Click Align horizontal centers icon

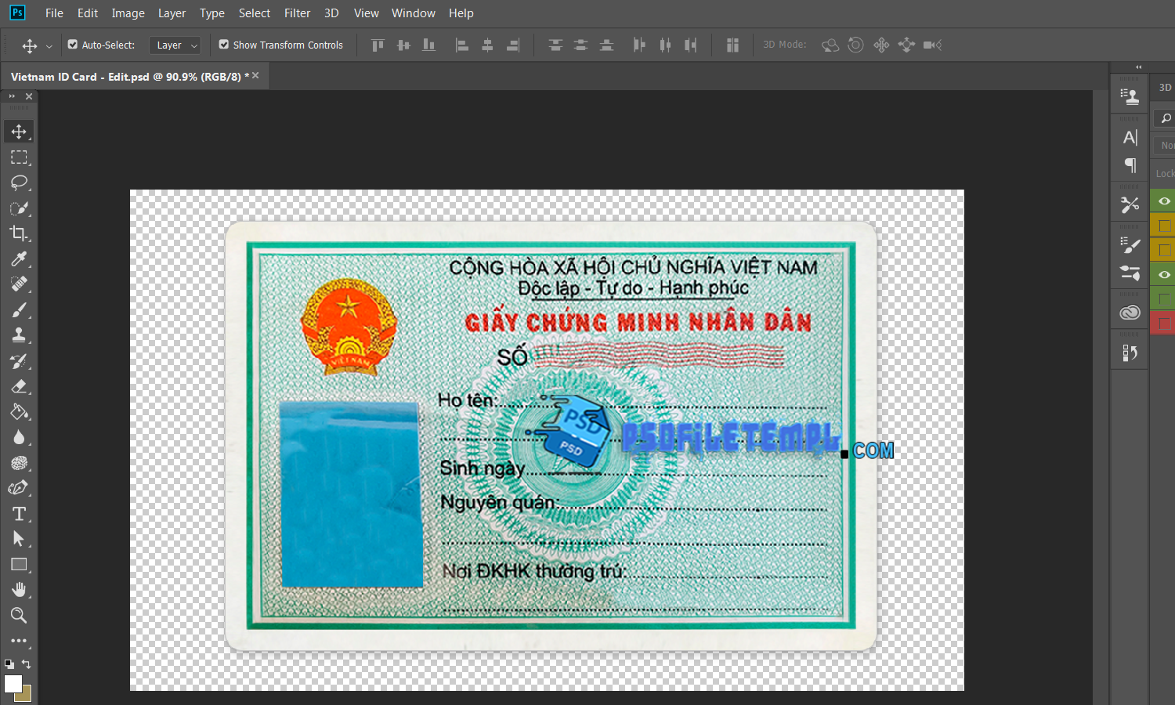[487, 45]
